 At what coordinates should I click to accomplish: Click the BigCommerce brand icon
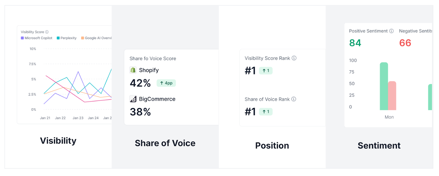click(133, 99)
